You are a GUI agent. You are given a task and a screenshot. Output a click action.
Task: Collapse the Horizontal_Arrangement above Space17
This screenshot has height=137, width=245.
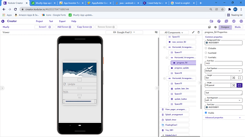164,47
